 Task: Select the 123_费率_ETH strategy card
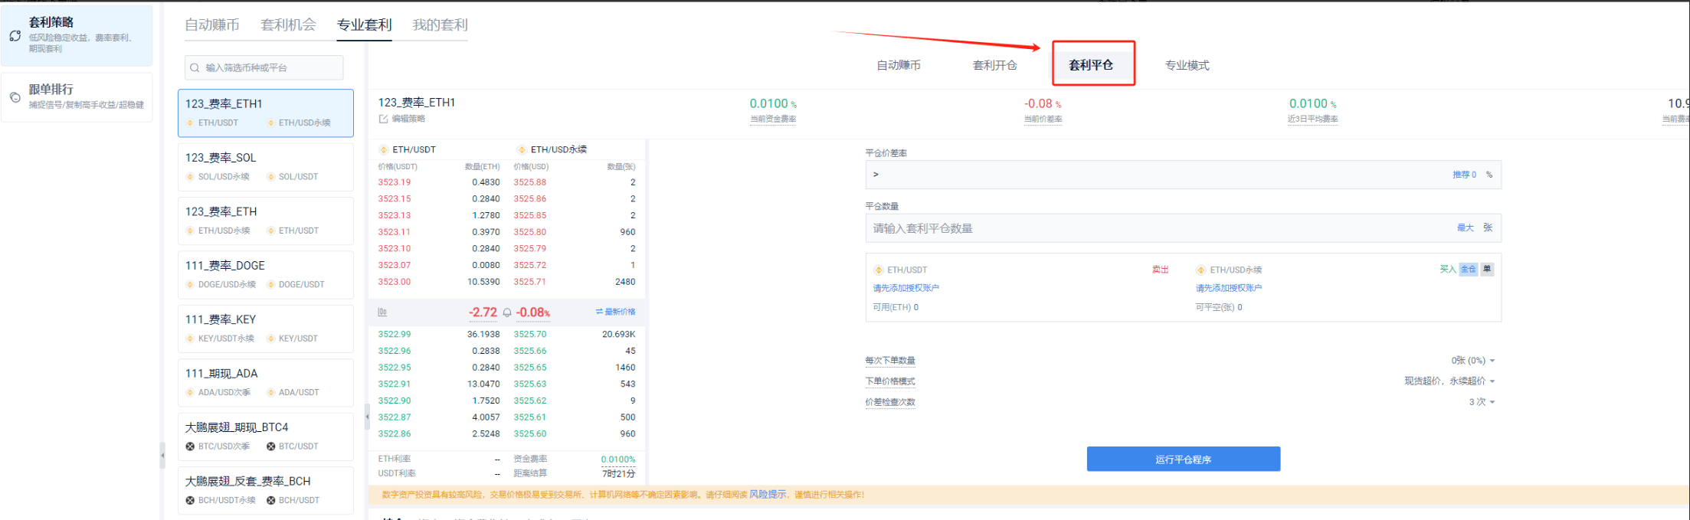click(266, 221)
